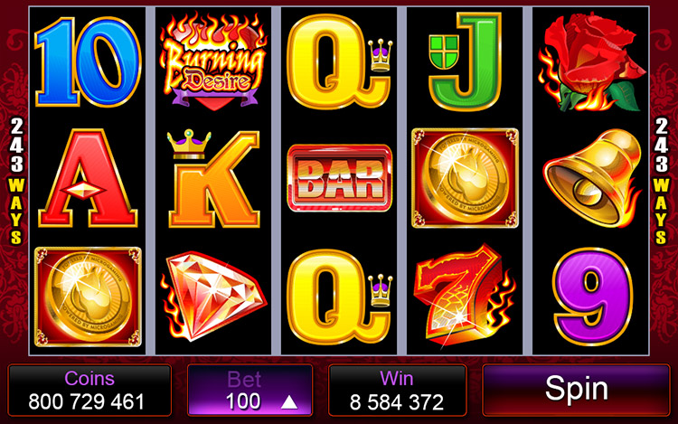Tap the golden bell symbol

(x=592, y=177)
